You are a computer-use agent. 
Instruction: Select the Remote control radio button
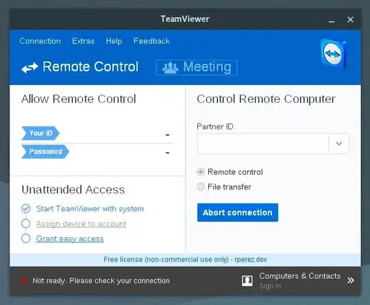(x=201, y=172)
